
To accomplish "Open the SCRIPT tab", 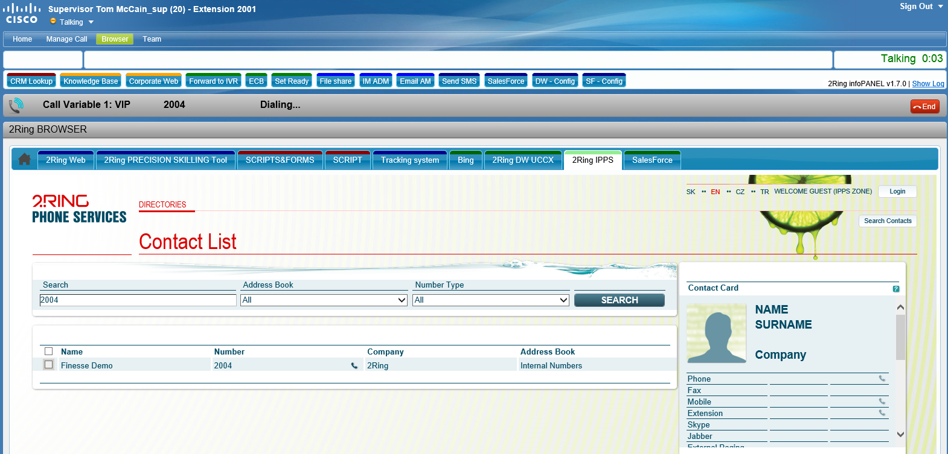I will click(x=348, y=160).
